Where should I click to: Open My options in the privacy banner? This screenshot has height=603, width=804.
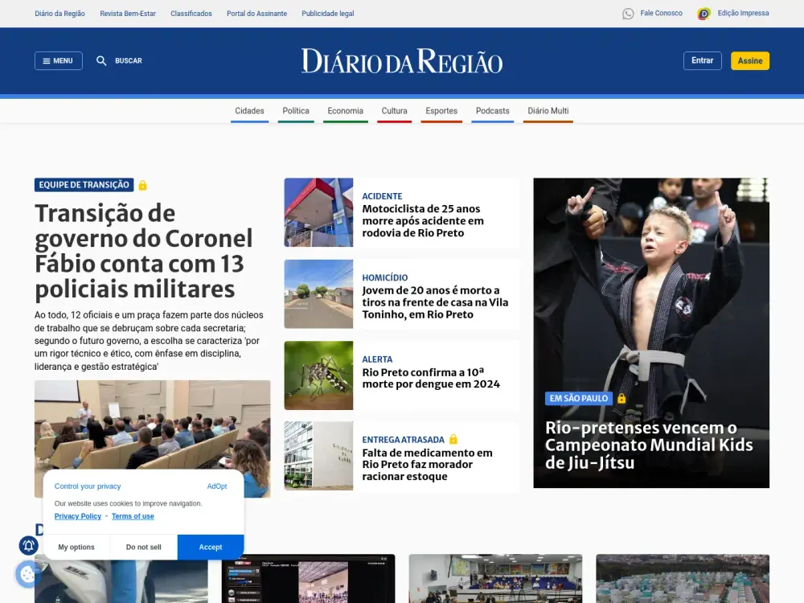click(x=76, y=547)
